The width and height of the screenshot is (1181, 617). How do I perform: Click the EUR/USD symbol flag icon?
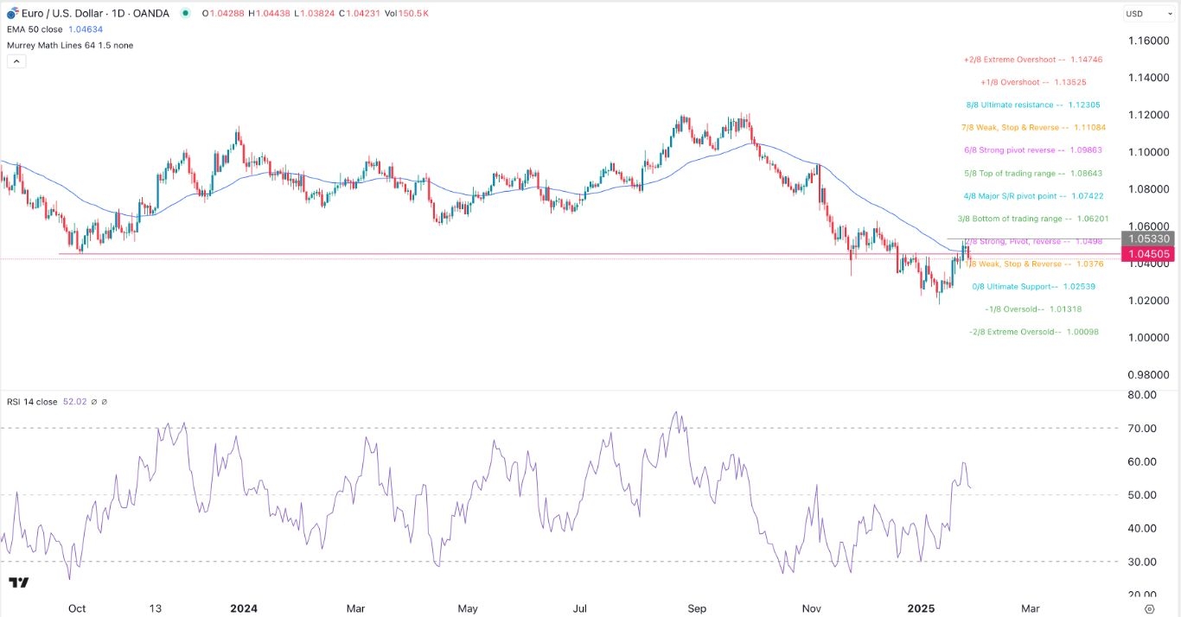pyautogui.click(x=12, y=13)
